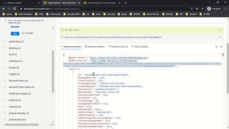Open the Intune bookmark folder
Screen dimensions: 229x129
[x=8, y=14]
